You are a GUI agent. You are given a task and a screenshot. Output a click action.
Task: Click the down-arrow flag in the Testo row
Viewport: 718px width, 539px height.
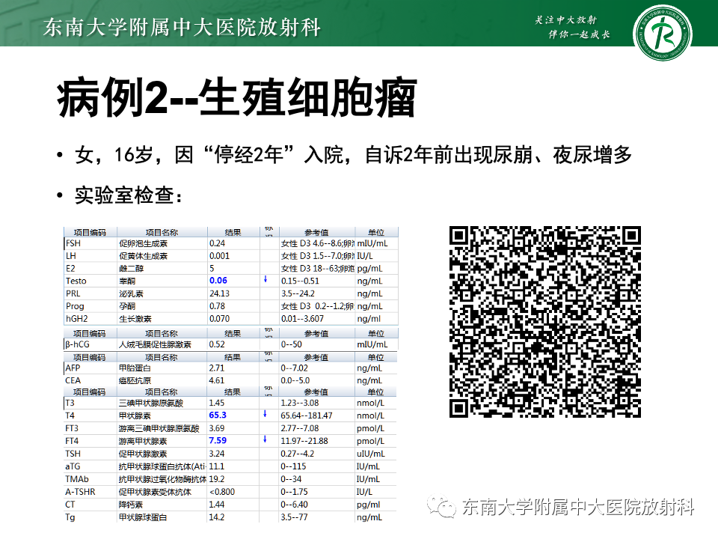tap(265, 279)
